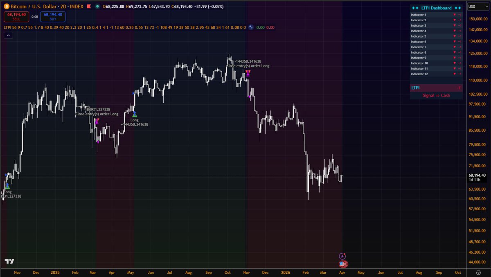Click the 150,000.00 price axis label
This screenshot has width=491, height=277.
477,19
